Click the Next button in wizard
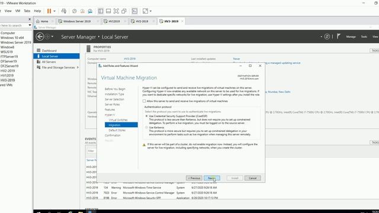 (212, 178)
